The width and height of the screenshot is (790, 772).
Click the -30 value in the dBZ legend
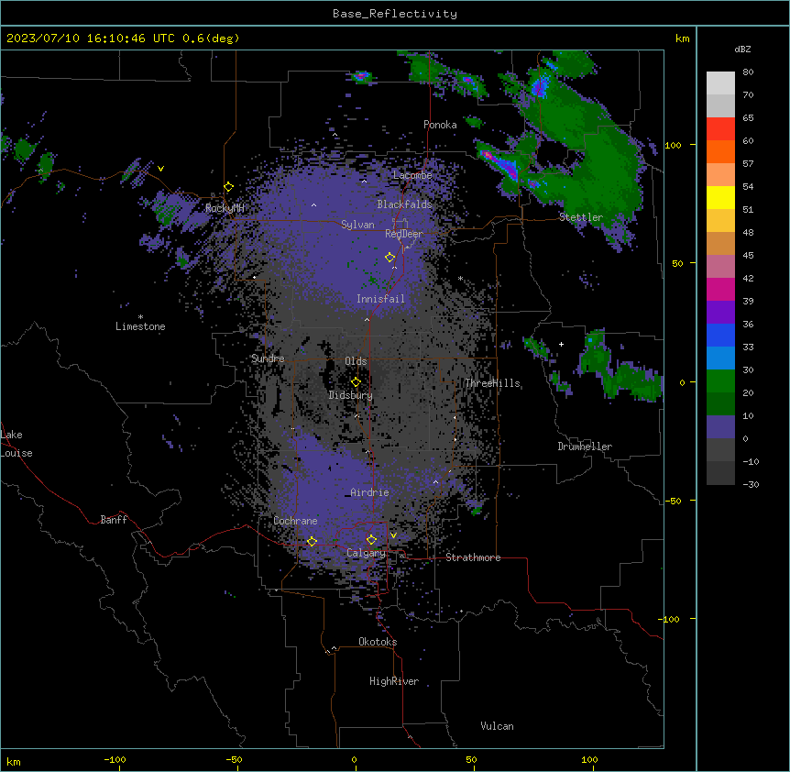[x=751, y=484]
